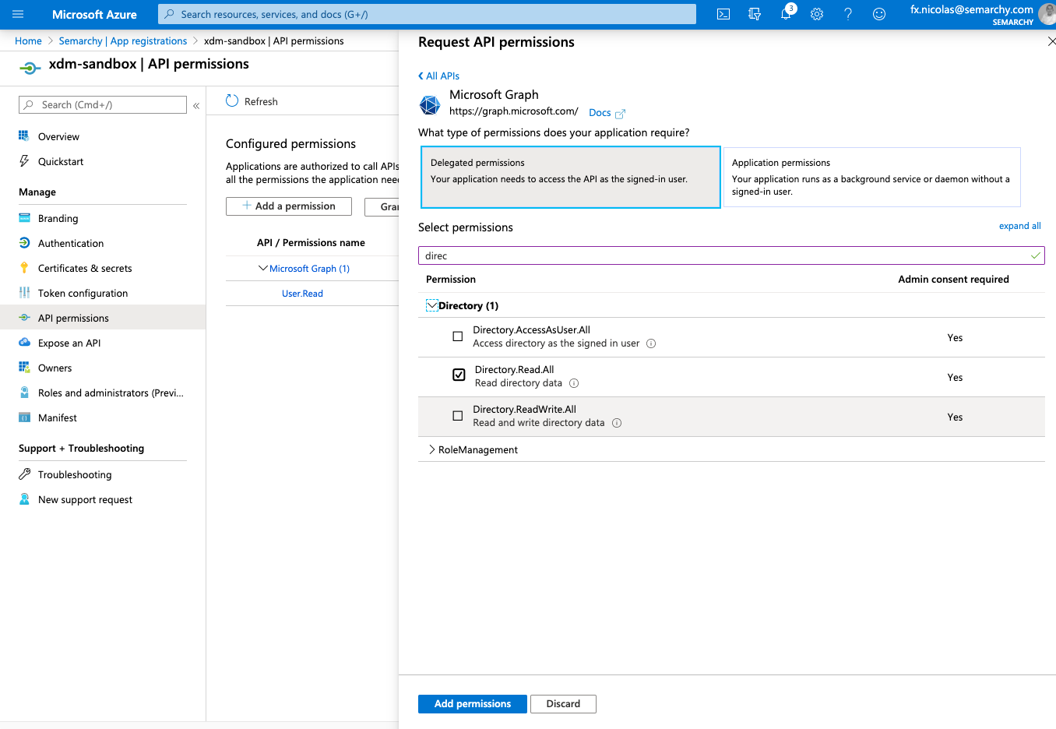
Task: Show info for Read directory data
Action: 574,383
